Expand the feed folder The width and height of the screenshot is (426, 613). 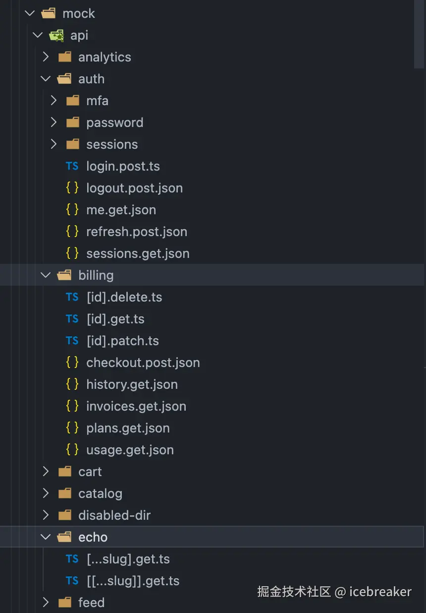pos(45,602)
